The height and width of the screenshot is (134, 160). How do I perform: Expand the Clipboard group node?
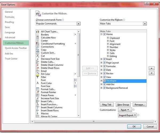(x=108, y=38)
